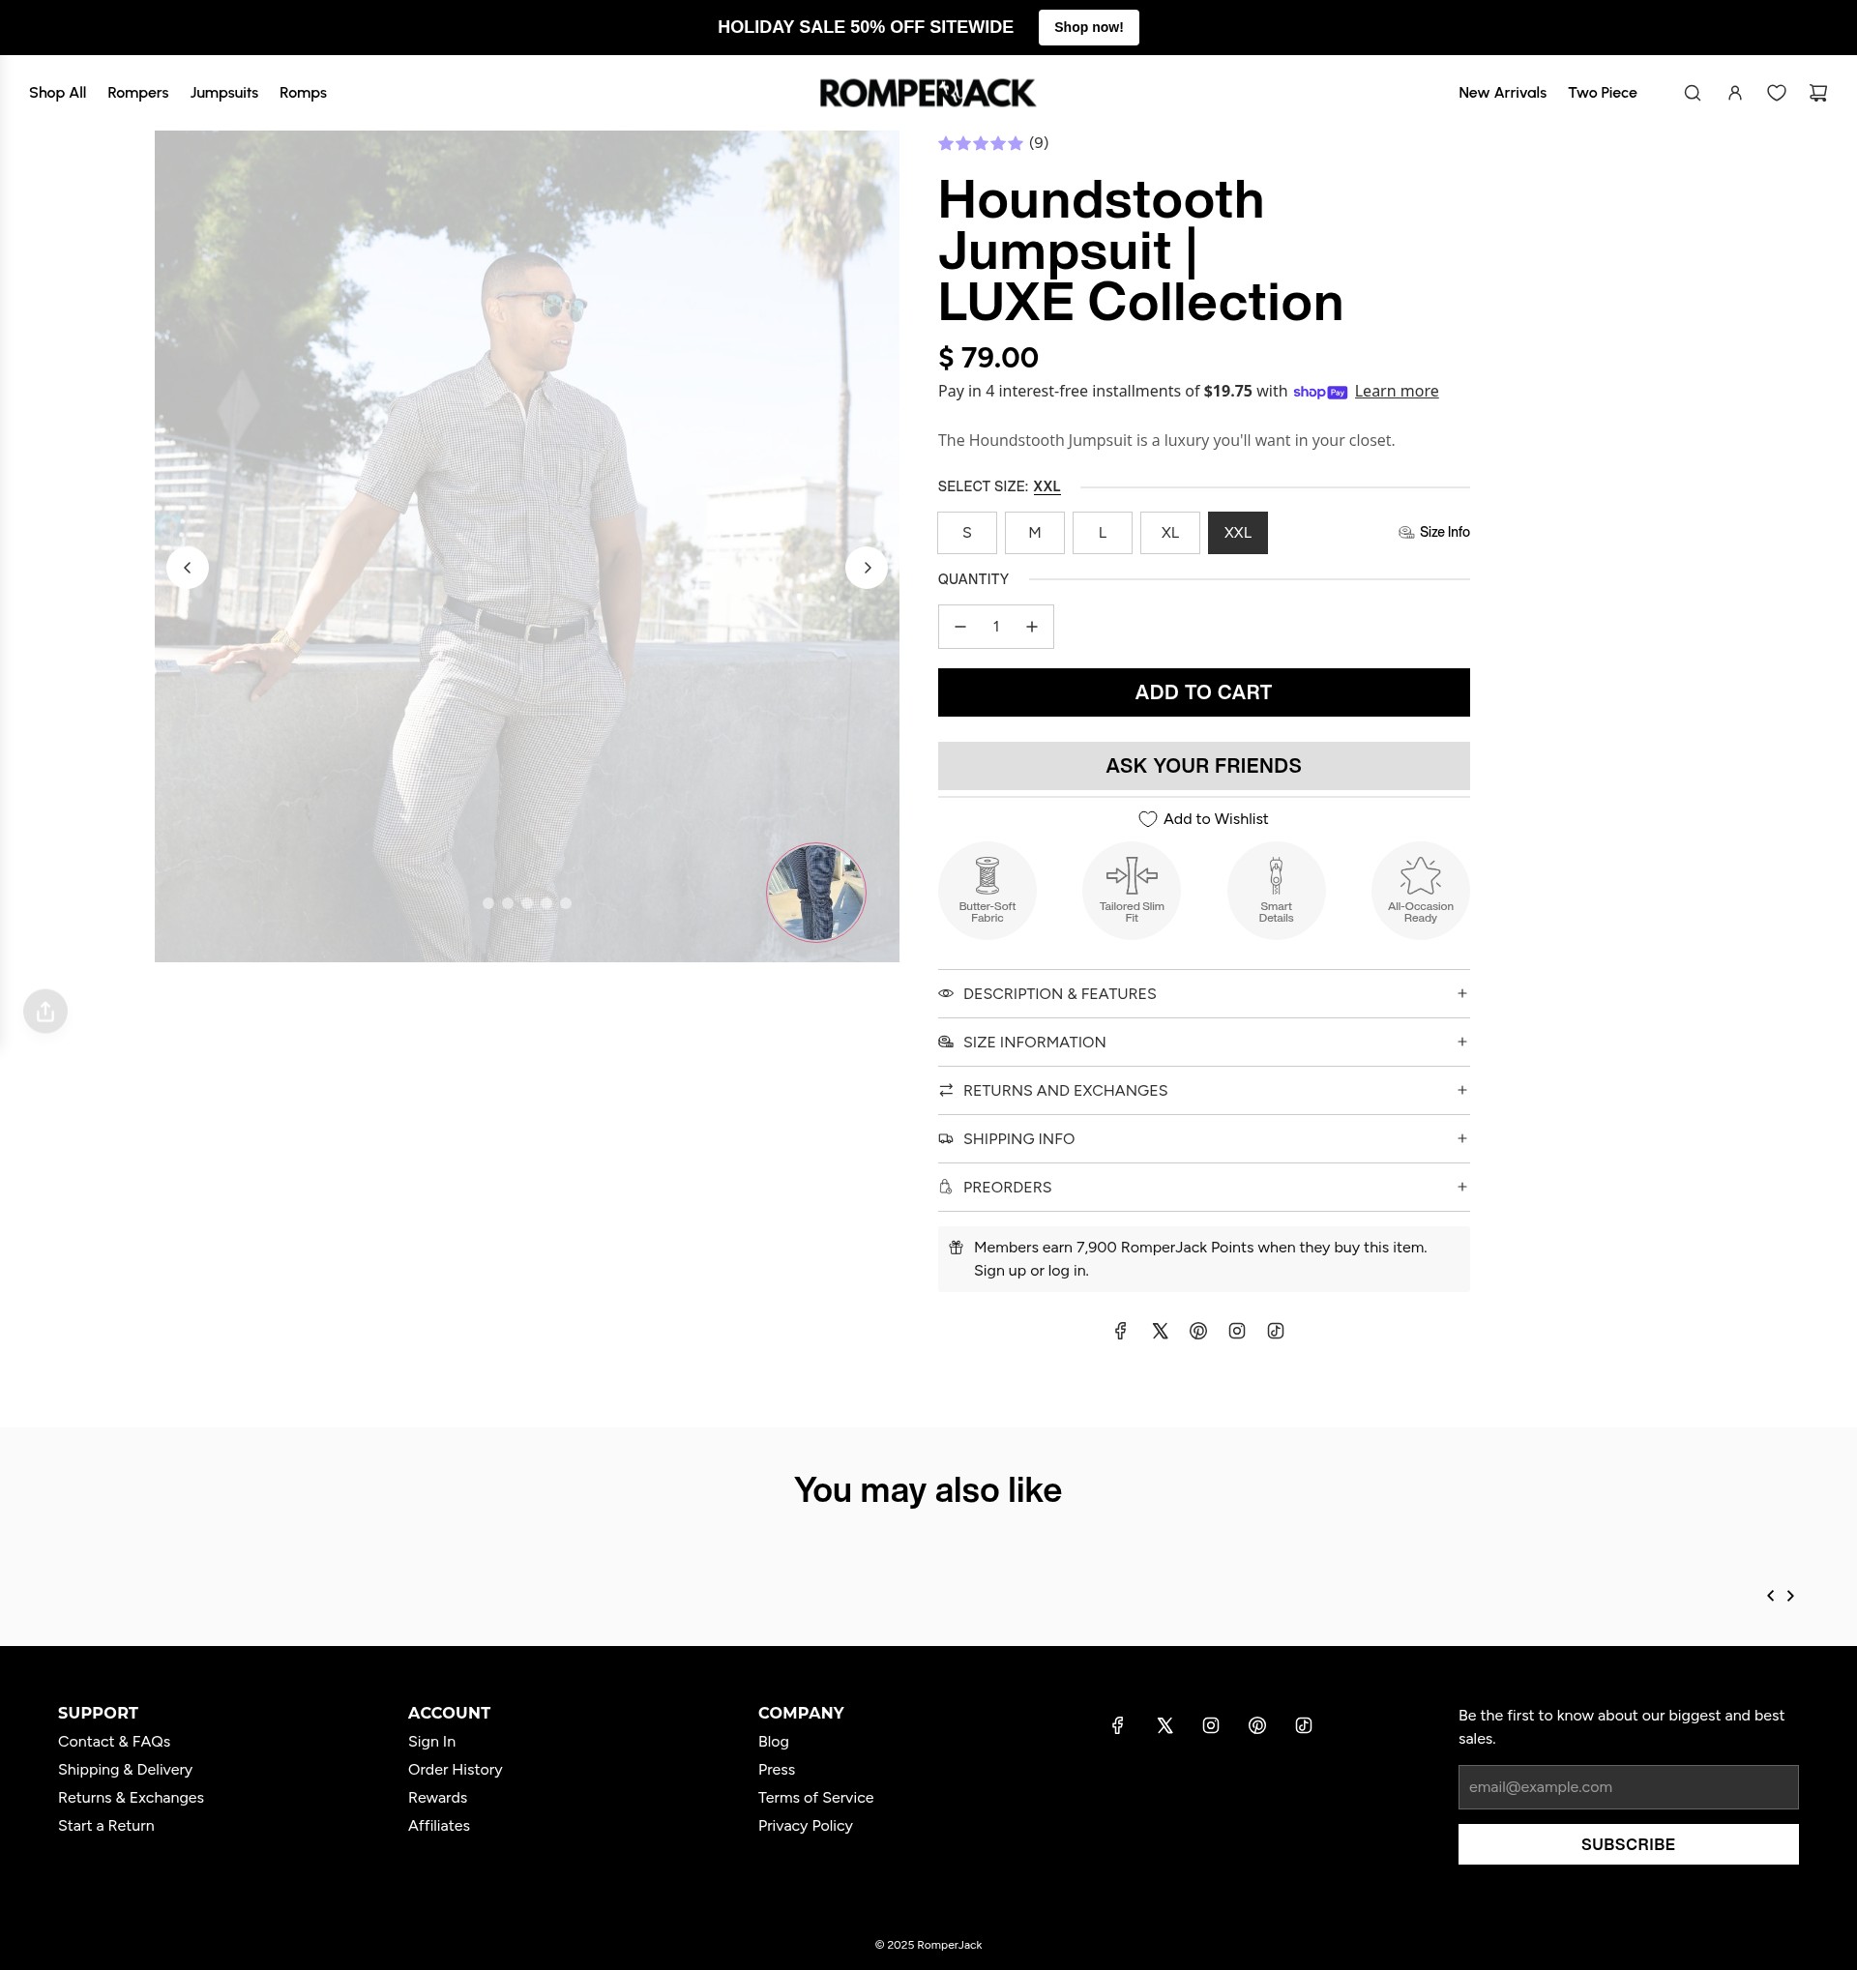Open Size Info link
Image resolution: width=1857 pixels, height=1970 pixels.
coord(1434,533)
